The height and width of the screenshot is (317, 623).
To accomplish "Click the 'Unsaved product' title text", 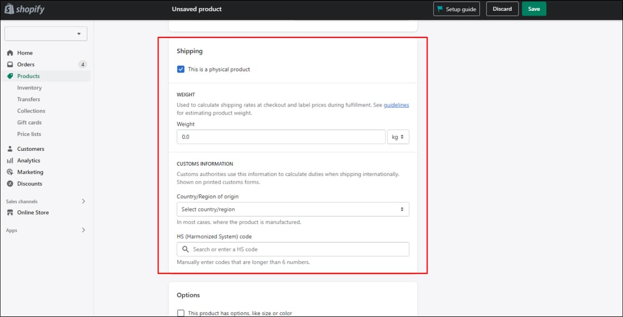I will pyautogui.click(x=197, y=9).
